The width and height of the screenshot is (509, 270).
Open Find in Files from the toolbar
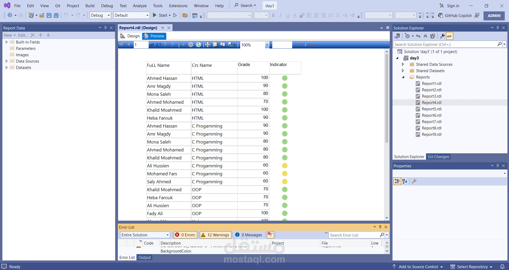(x=185, y=15)
